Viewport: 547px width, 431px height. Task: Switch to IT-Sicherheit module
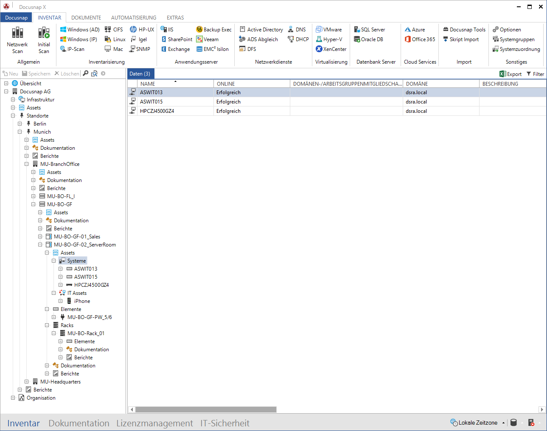[225, 423]
